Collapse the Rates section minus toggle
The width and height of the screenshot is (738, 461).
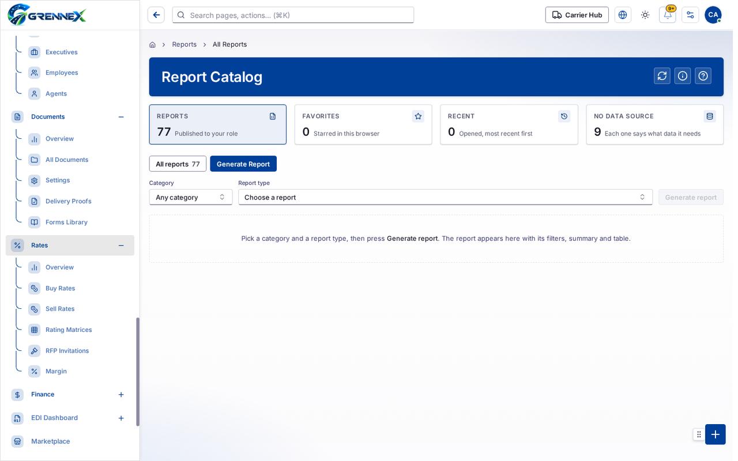point(121,245)
